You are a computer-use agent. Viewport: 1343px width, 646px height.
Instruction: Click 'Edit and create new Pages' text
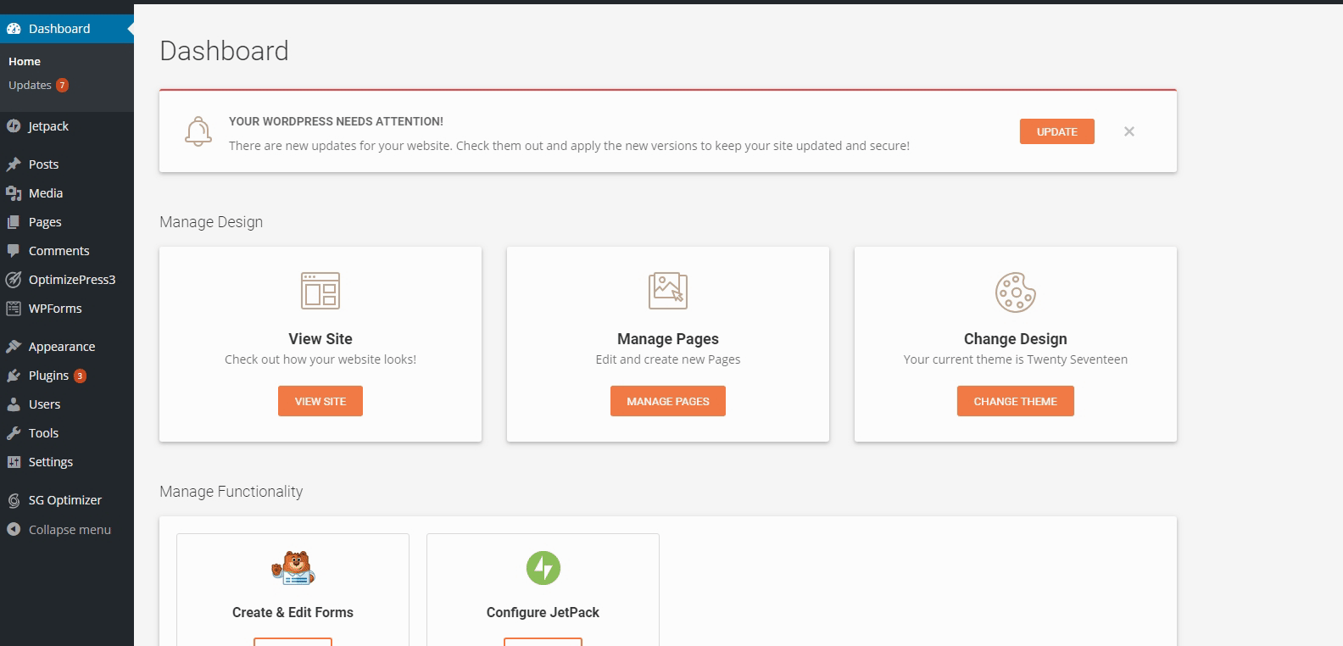pos(668,359)
